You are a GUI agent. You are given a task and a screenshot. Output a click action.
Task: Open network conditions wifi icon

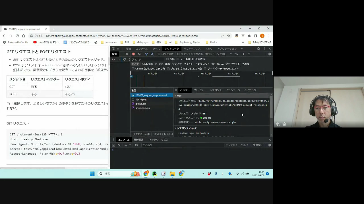tap(236, 54)
